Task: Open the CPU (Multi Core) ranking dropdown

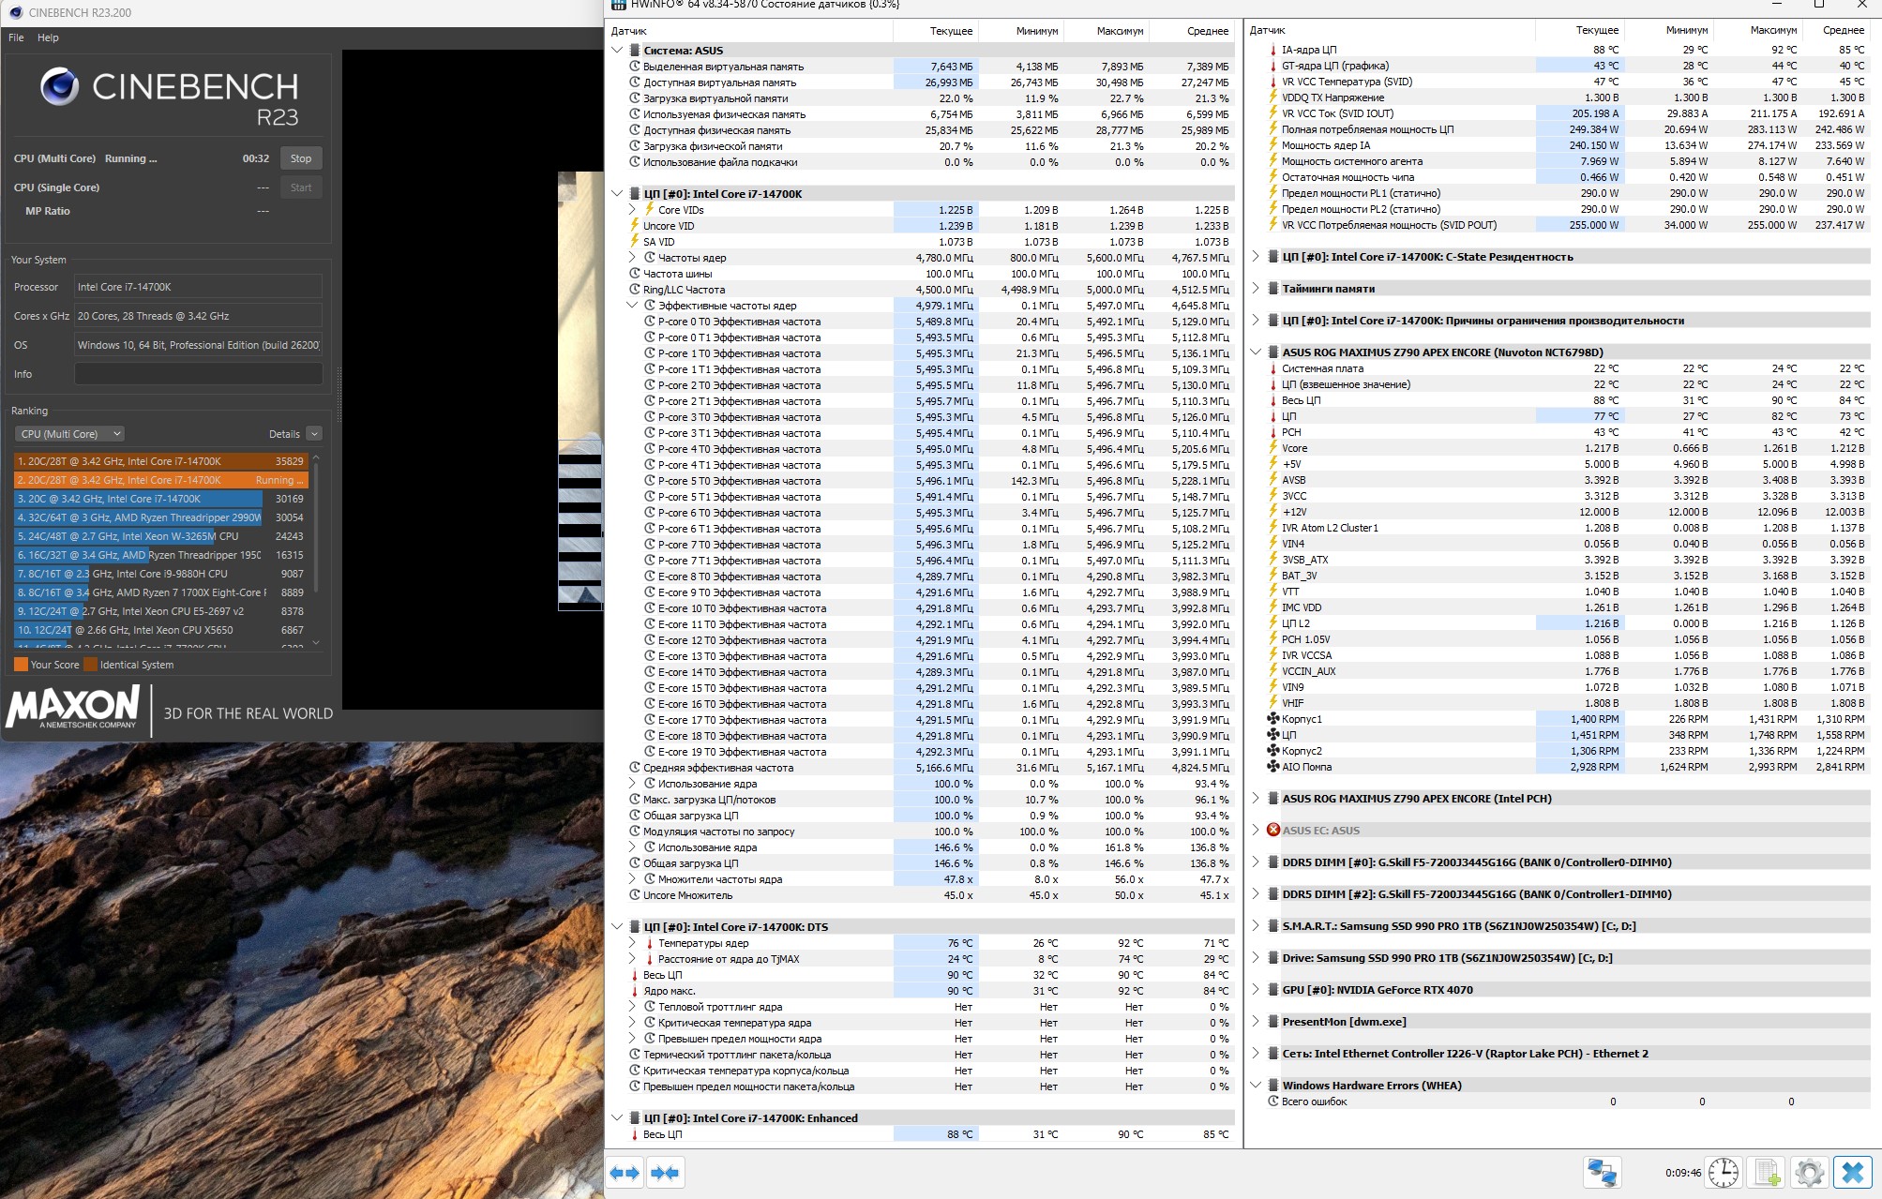Action: [69, 434]
